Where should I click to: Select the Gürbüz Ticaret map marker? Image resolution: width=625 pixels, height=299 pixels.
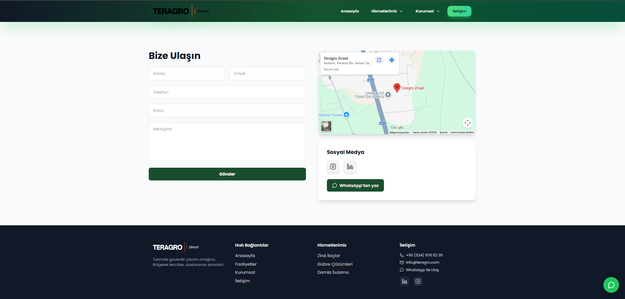click(347, 115)
